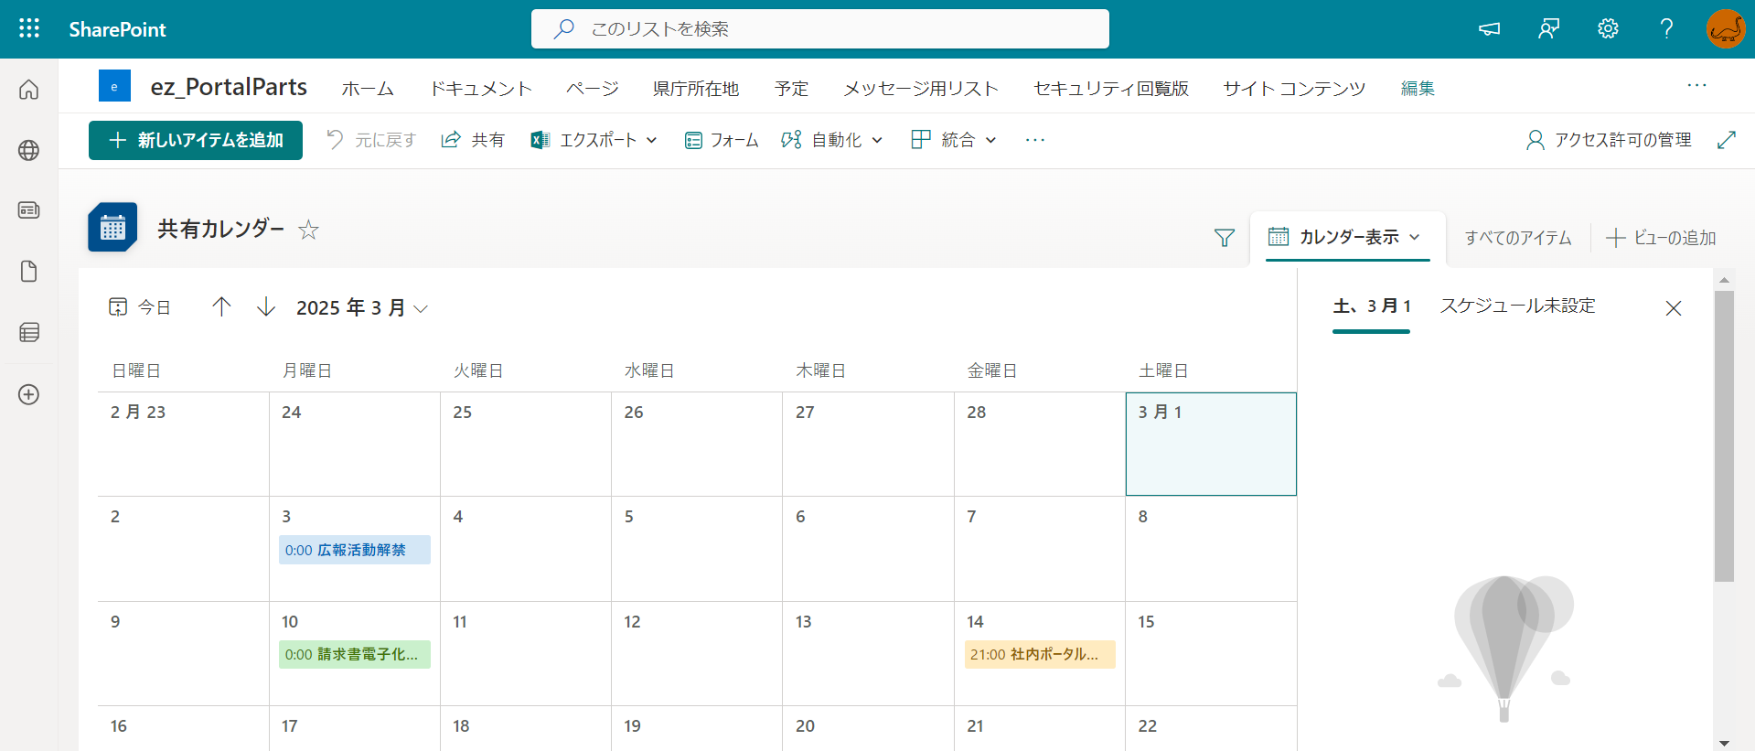1755x751 pixels.
Task: Enter full-screen with expand arrows icon
Action: (x=1726, y=140)
